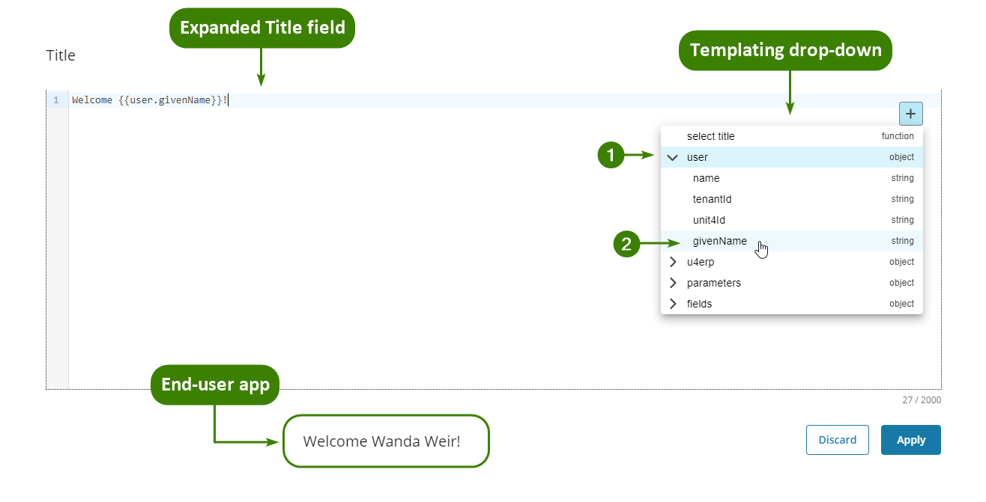The height and width of the screenshot is (502, 986).
Task: Click the 27 / 2000 character counter
Action: click(922, 400)
